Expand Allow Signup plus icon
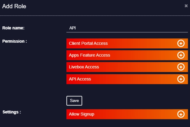The image size is (190, 127). pyautogui.click(x=181, y=114)
